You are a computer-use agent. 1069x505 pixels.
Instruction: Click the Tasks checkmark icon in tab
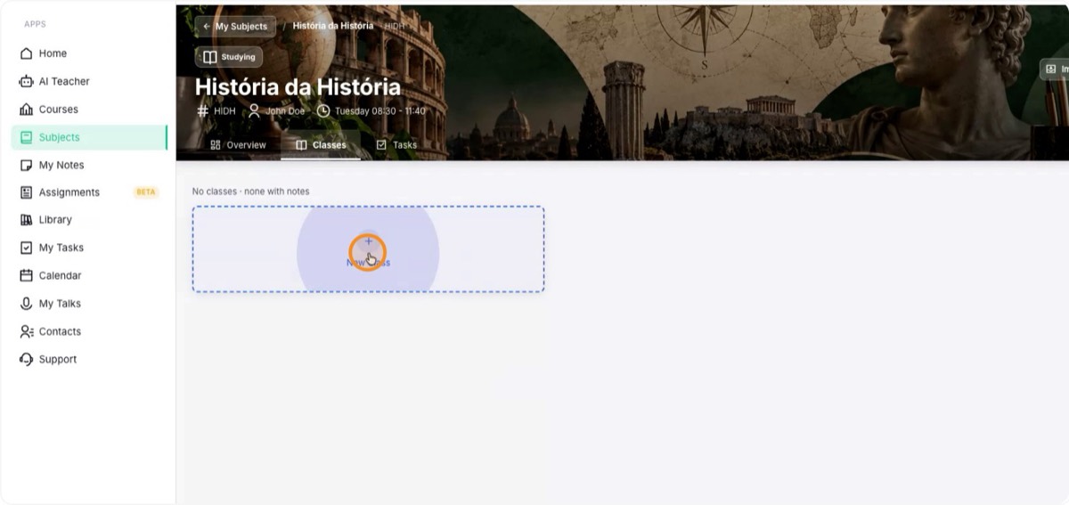(381, 145)
